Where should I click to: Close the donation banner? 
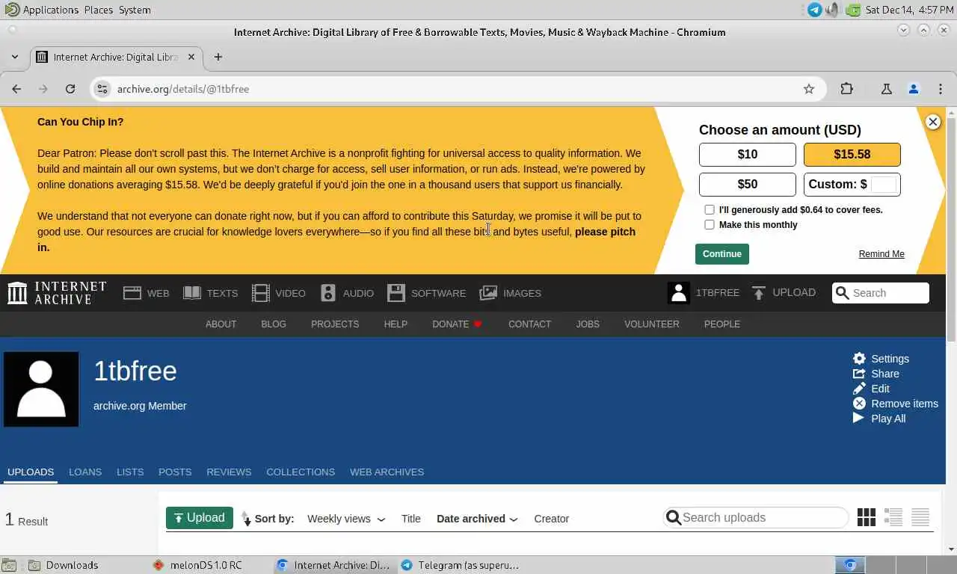pos(933,122)
